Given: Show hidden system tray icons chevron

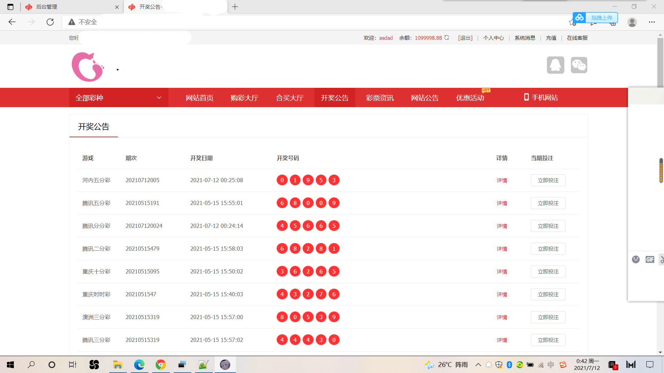Looking at the screenshot, I should coord(478,365).
